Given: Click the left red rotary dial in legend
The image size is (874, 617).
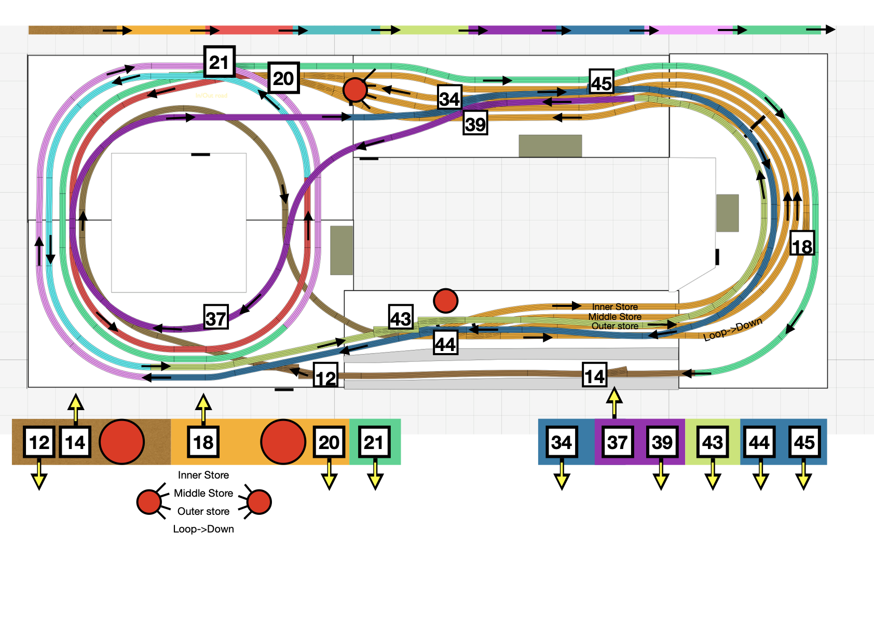Looking at the screenshot, I should pos(149,502).
